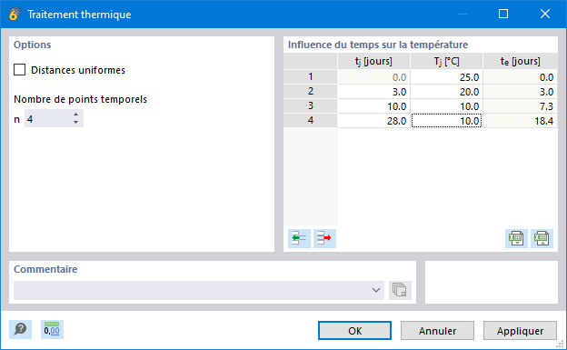567x350 pixels.
Task: Select te cell 3.0 in row 2
Action: point(521,92)
